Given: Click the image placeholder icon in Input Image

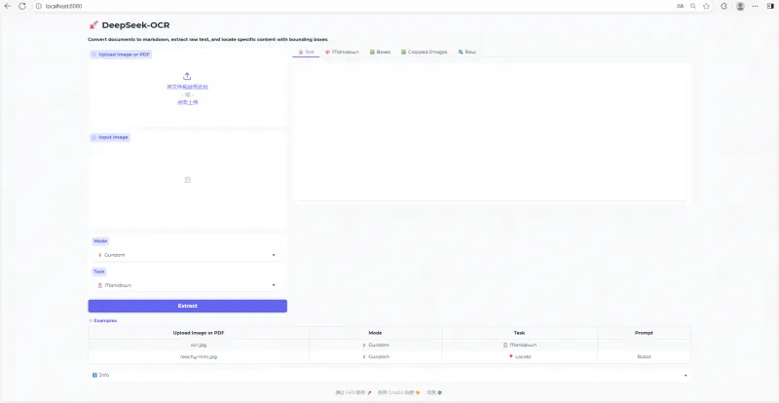Looking at the screenshot, I should 187,180.
